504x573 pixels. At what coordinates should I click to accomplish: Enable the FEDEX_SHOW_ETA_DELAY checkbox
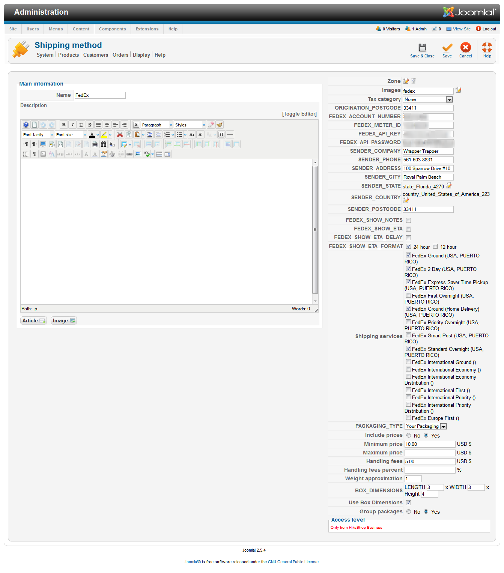pyautogui.click(x=408, y=238)
